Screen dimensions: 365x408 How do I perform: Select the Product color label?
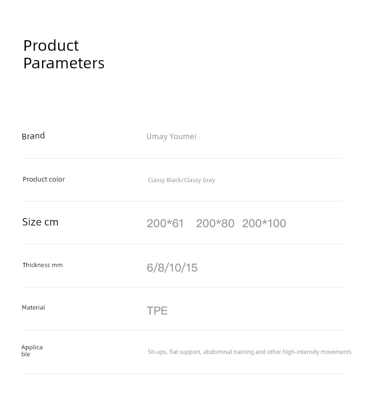click(x=44, y=179)
